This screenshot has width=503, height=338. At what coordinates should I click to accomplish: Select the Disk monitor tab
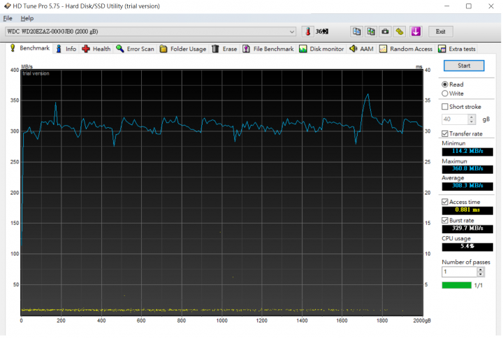(x=321, y=49)
